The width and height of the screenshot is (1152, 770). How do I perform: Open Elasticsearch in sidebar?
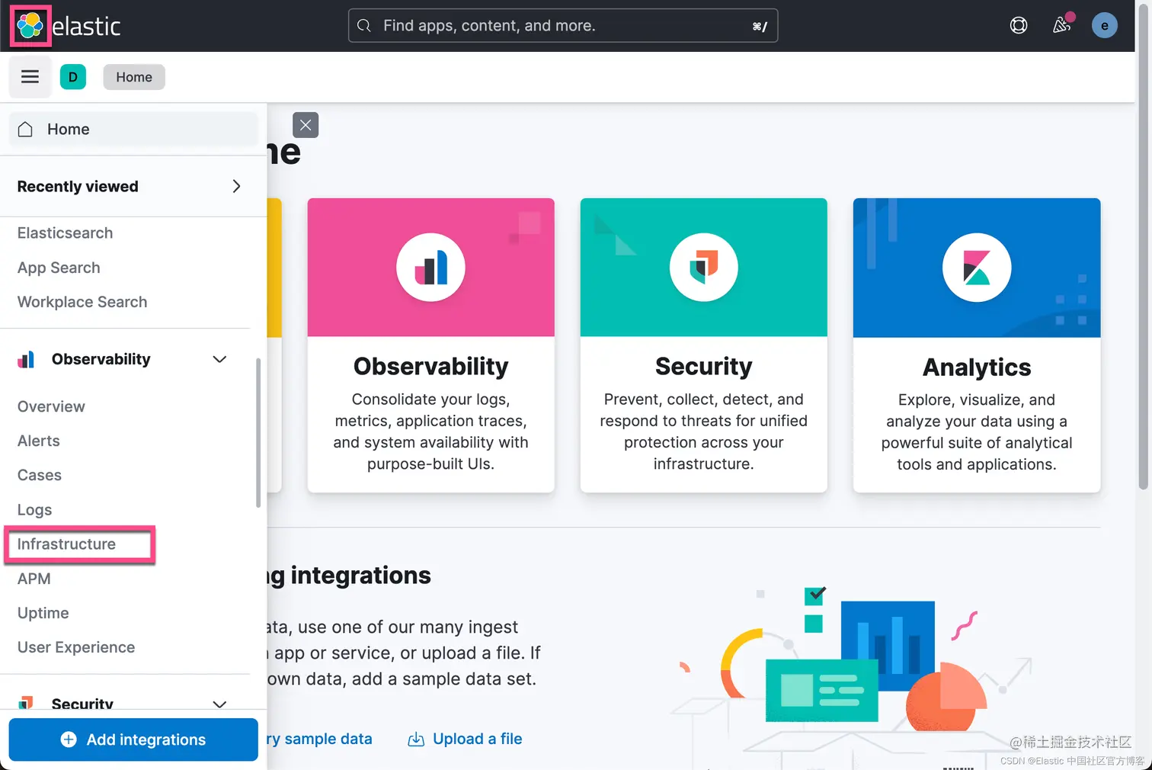pyautogui.click(x=65, y=233)
